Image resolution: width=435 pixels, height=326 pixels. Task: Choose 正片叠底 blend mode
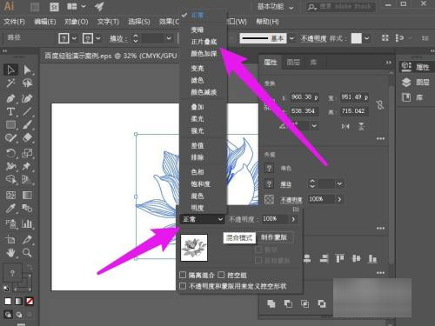204,42
